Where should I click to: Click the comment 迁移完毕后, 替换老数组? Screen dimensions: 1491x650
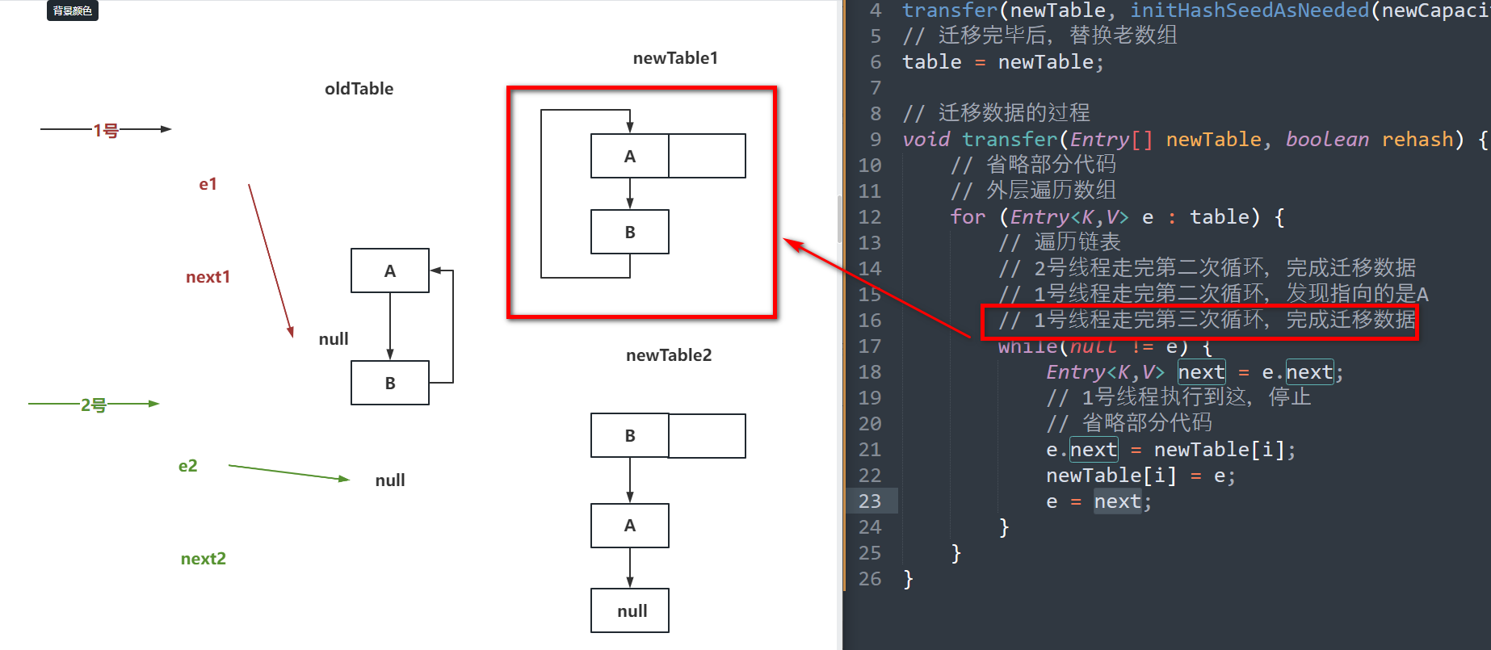1040,36
